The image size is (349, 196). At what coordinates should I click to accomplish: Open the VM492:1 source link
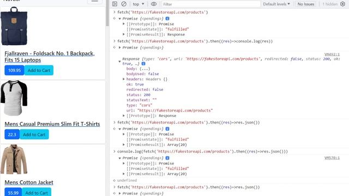(x=332, y=54)
